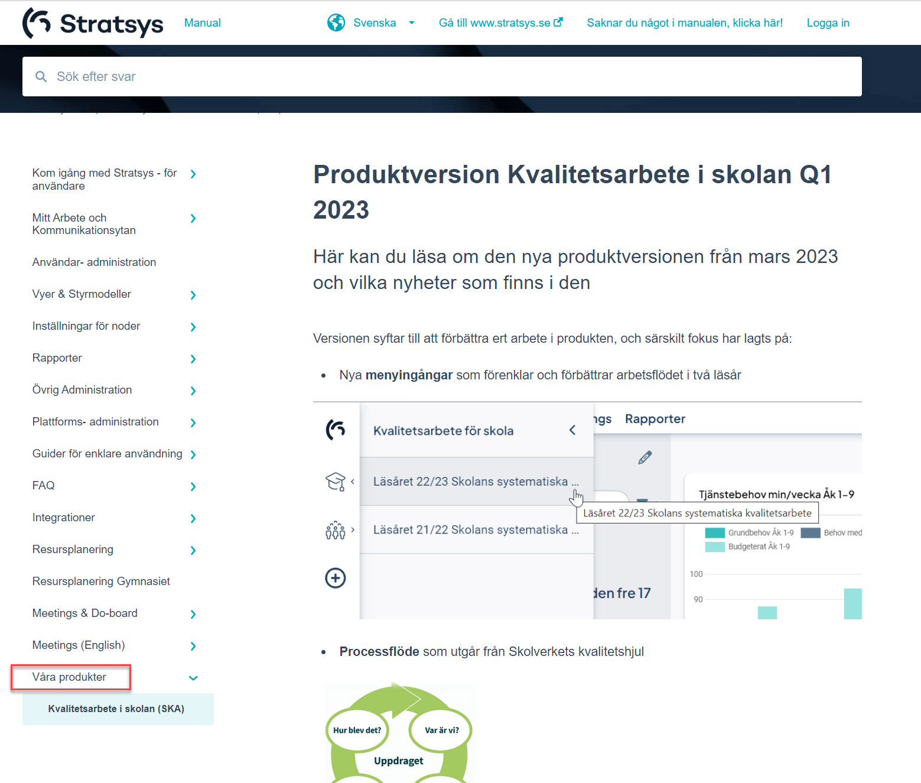Expand the Integrationer chevron
The height and width of the screenshot is (783, 921).
coord(193,518)
